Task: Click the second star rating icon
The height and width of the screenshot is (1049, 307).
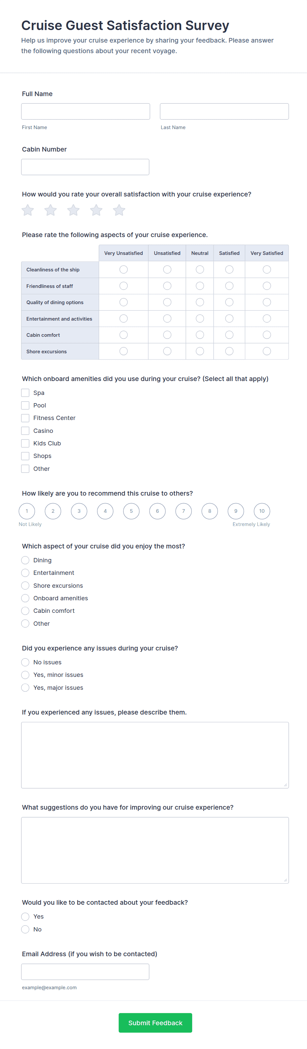Action: pyautogui.click(x=51, y=210)
